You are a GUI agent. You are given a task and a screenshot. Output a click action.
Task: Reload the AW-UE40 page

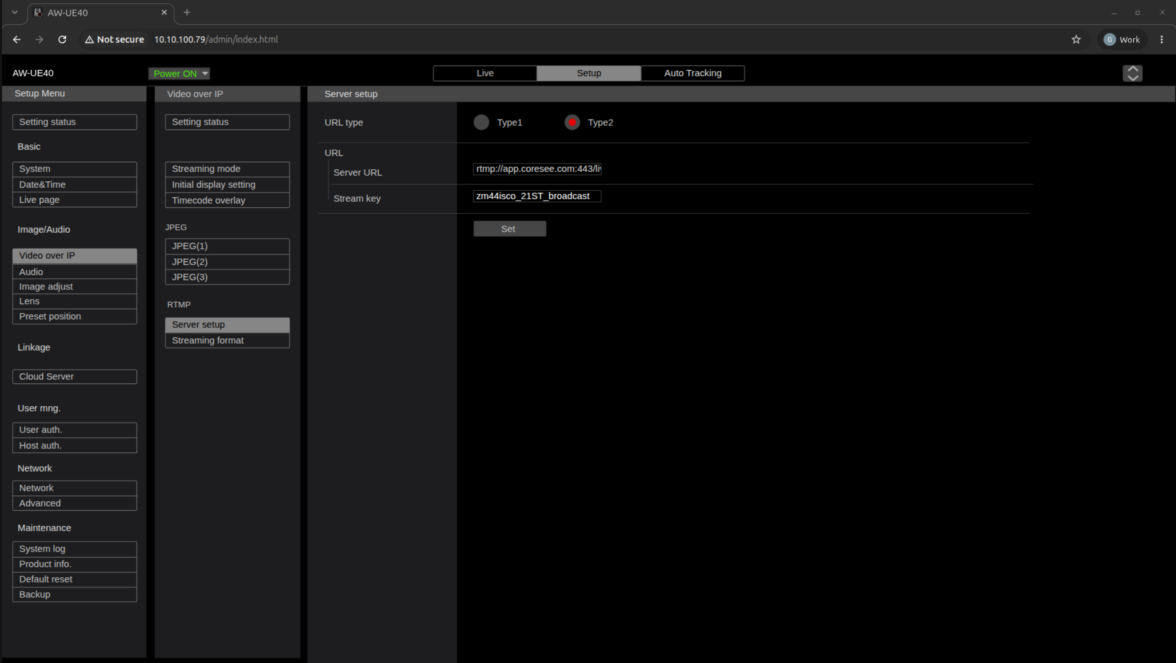coord(62,40)
